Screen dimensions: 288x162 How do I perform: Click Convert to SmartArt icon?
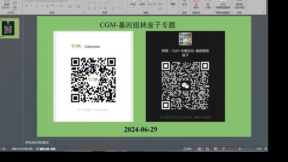point(120,8)
